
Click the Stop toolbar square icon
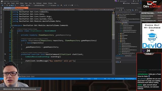coord(72,5)
